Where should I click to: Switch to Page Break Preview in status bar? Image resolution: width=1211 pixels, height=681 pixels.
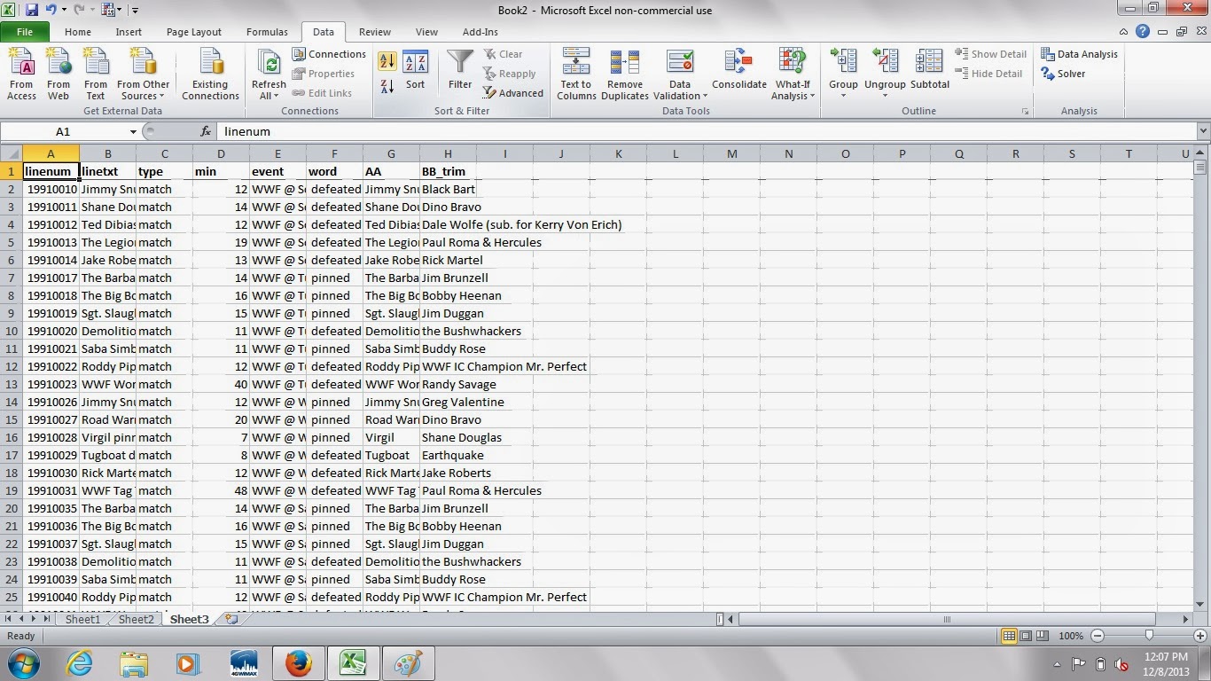[x=1043, y=636]
